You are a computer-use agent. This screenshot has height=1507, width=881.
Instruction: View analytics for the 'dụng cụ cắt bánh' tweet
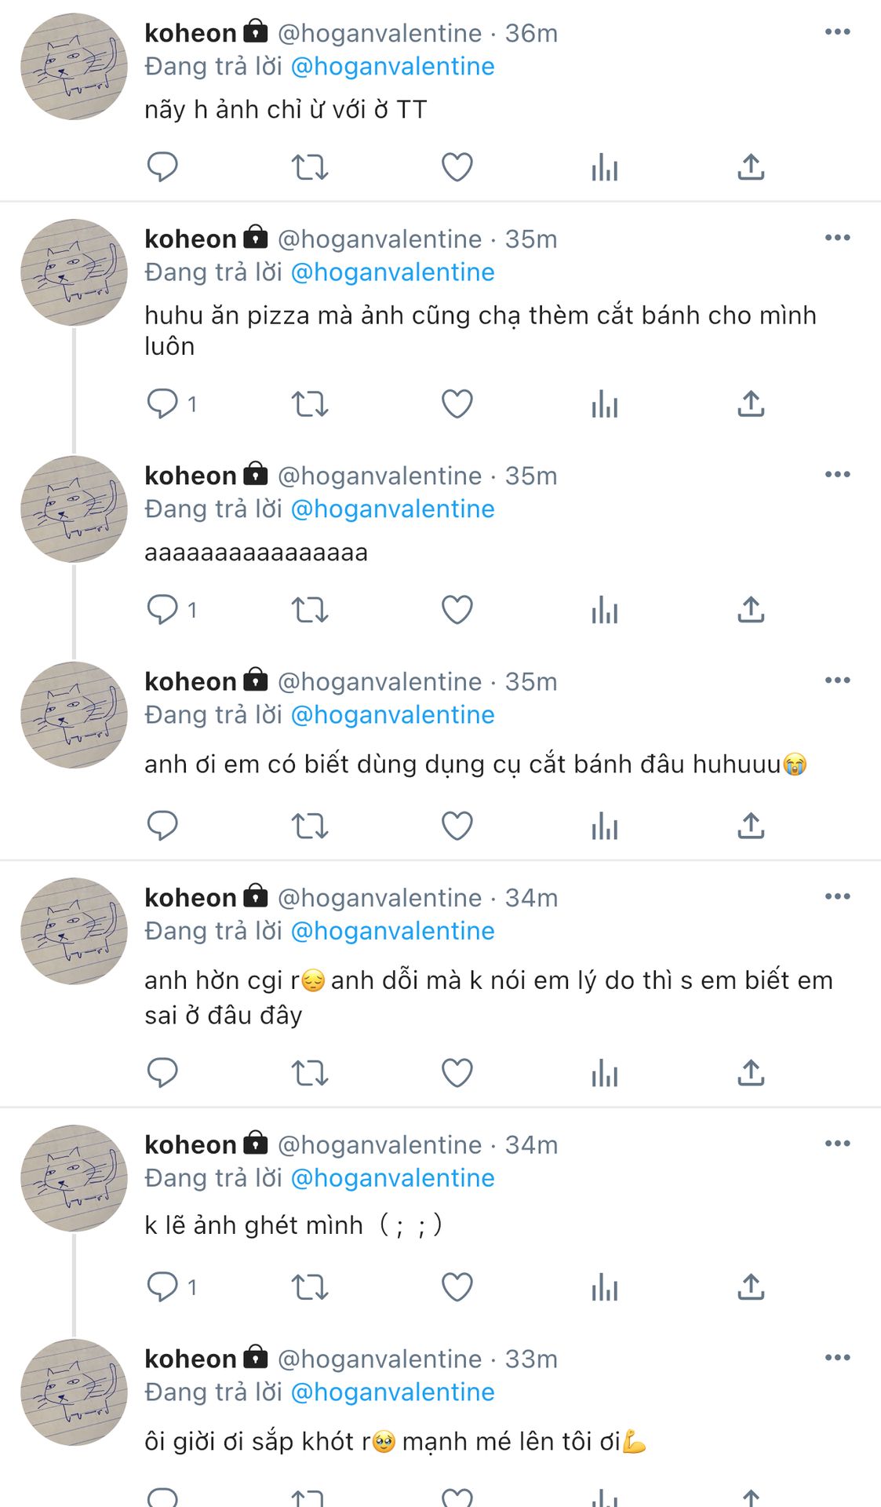(x=605, y=826)
